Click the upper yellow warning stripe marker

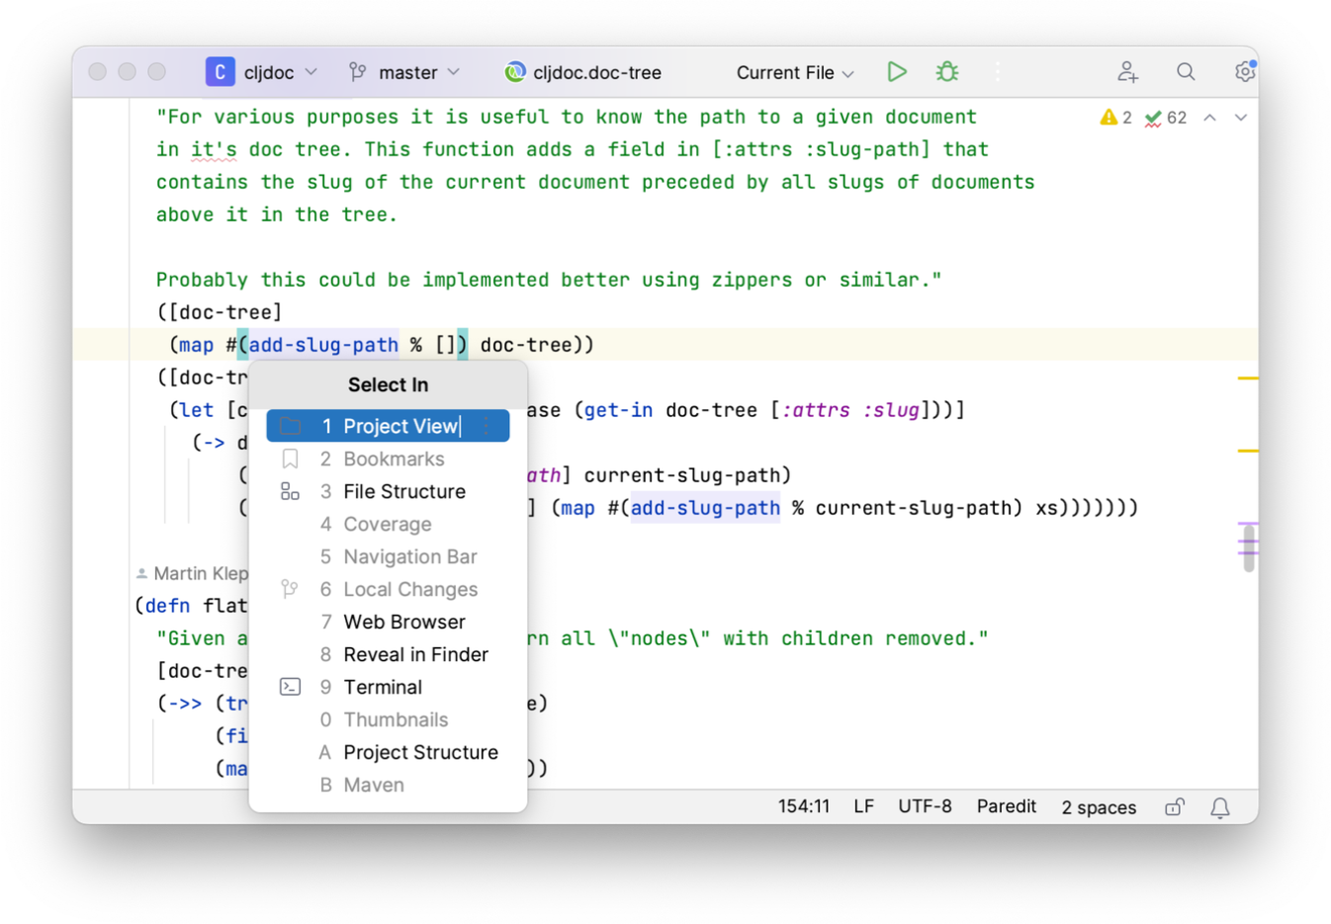[1248, 378]
